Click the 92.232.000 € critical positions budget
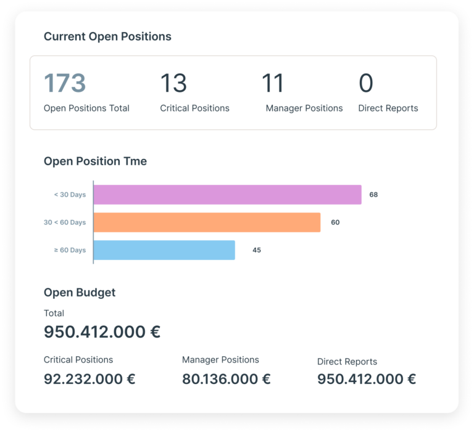The image size is (474, 432). pyautogui.click(x=89, y=379)
